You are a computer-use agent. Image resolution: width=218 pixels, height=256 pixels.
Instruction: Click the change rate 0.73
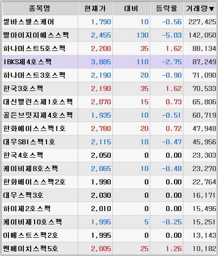click(x=174, y=102)
